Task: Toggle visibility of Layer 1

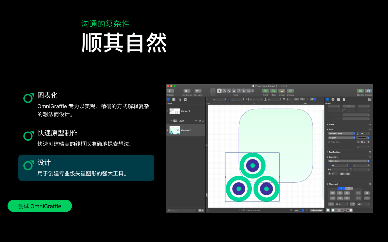Action: (x=196, y=120)
